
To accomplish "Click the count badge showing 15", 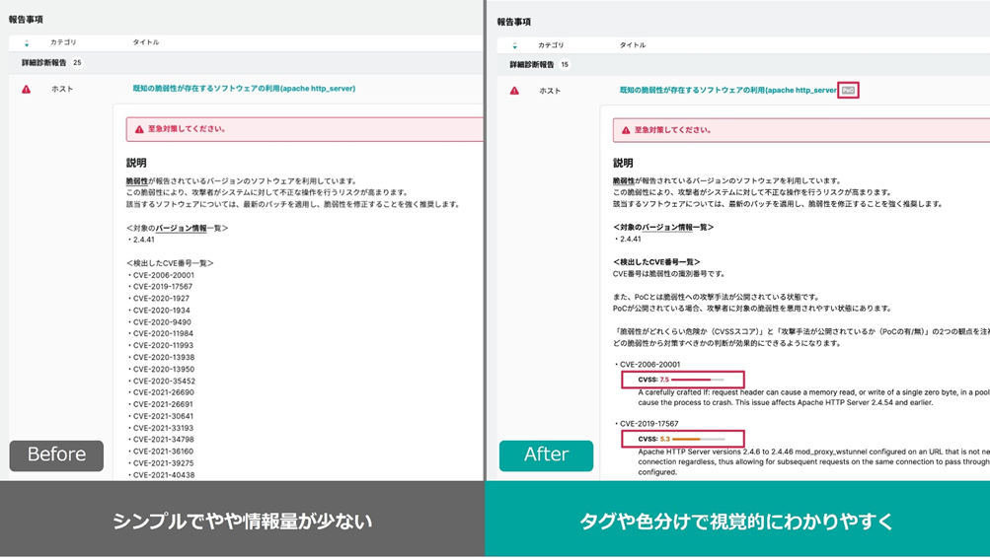I will coord(565,65).
